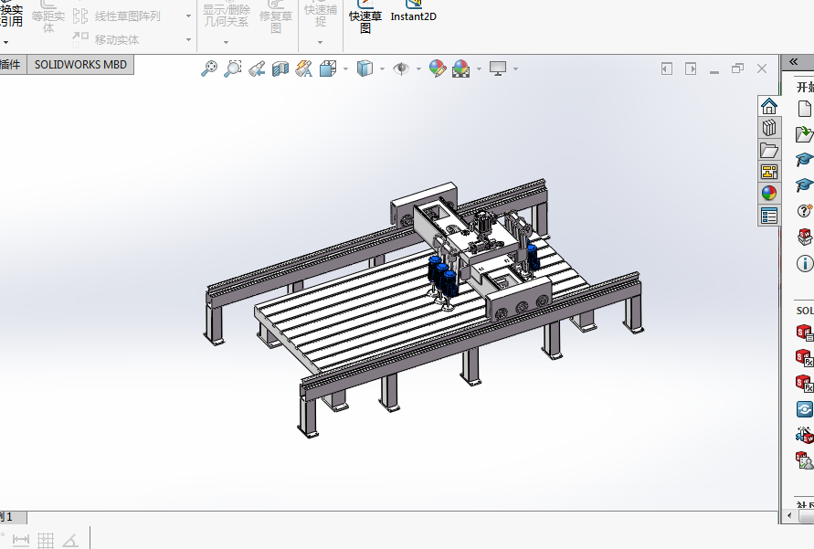Image resolution: width=814 pixels, height=549 pixels.
Task: Click 快速草图 Rapid Sketch button
Action: coord(365,16)
